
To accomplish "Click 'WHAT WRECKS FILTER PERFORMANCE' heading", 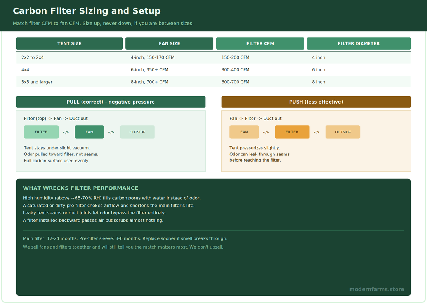I will pyautogui.click(x=81, y=188).
